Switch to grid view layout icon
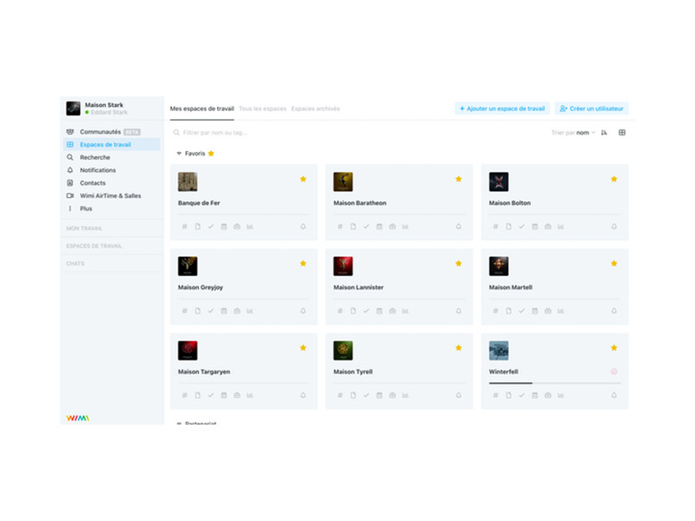The width and height of the screenshot is (695, 521). point(622,133)
